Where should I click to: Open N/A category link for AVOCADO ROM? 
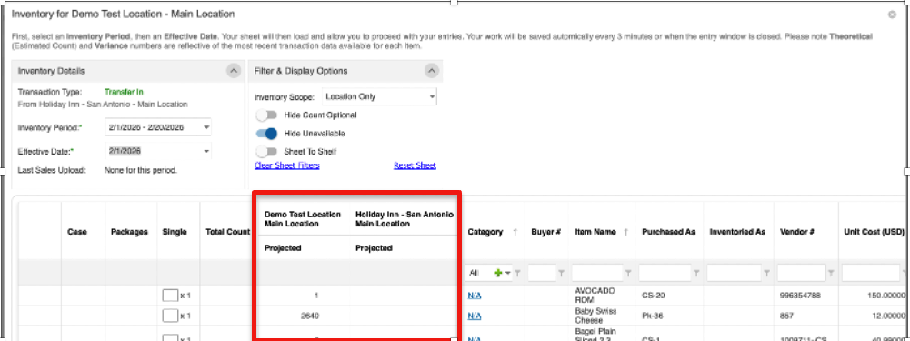(475, 296)
